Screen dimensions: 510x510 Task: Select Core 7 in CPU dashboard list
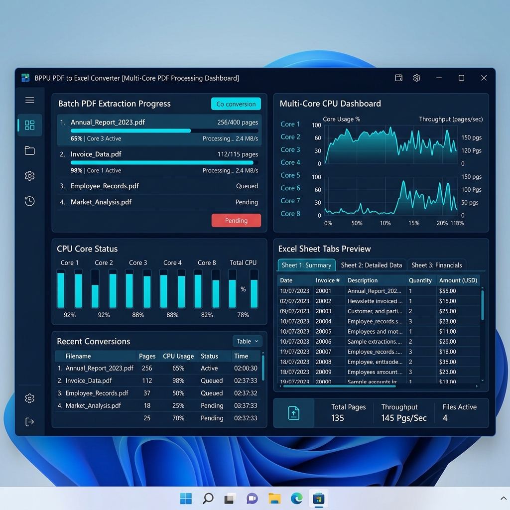[290, 201]
